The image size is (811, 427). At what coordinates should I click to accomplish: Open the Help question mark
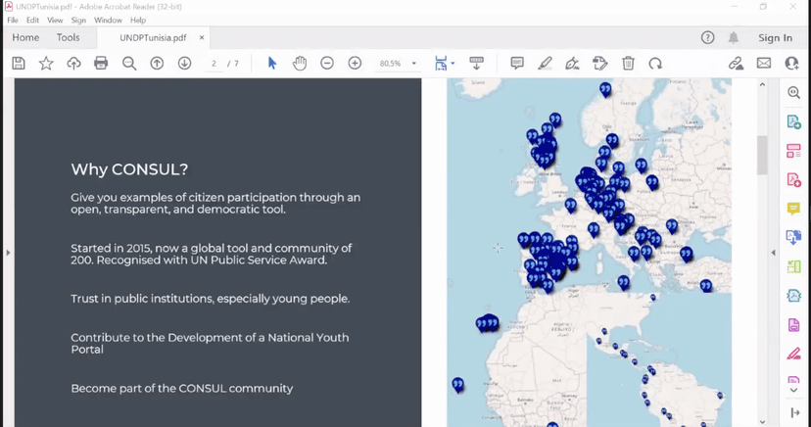pos(707,38)
